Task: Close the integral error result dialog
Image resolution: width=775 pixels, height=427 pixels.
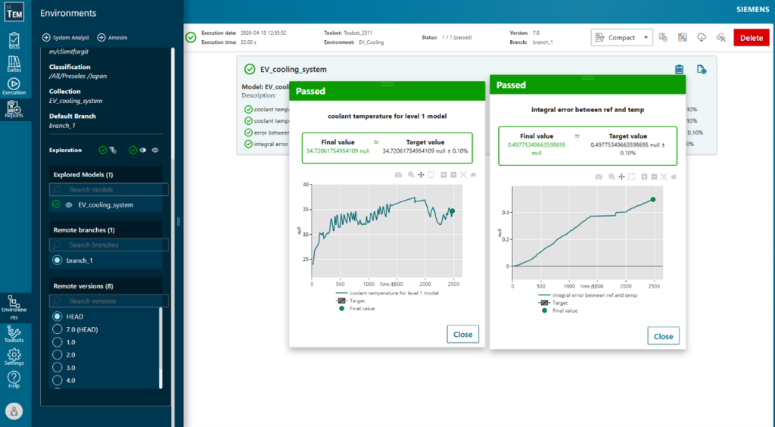Action: (x=663, y=336)
